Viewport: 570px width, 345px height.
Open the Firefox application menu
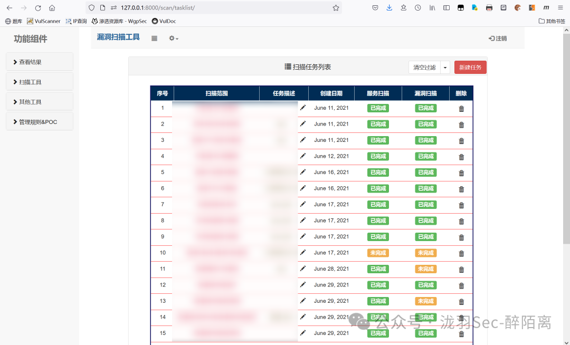point(560,7)
